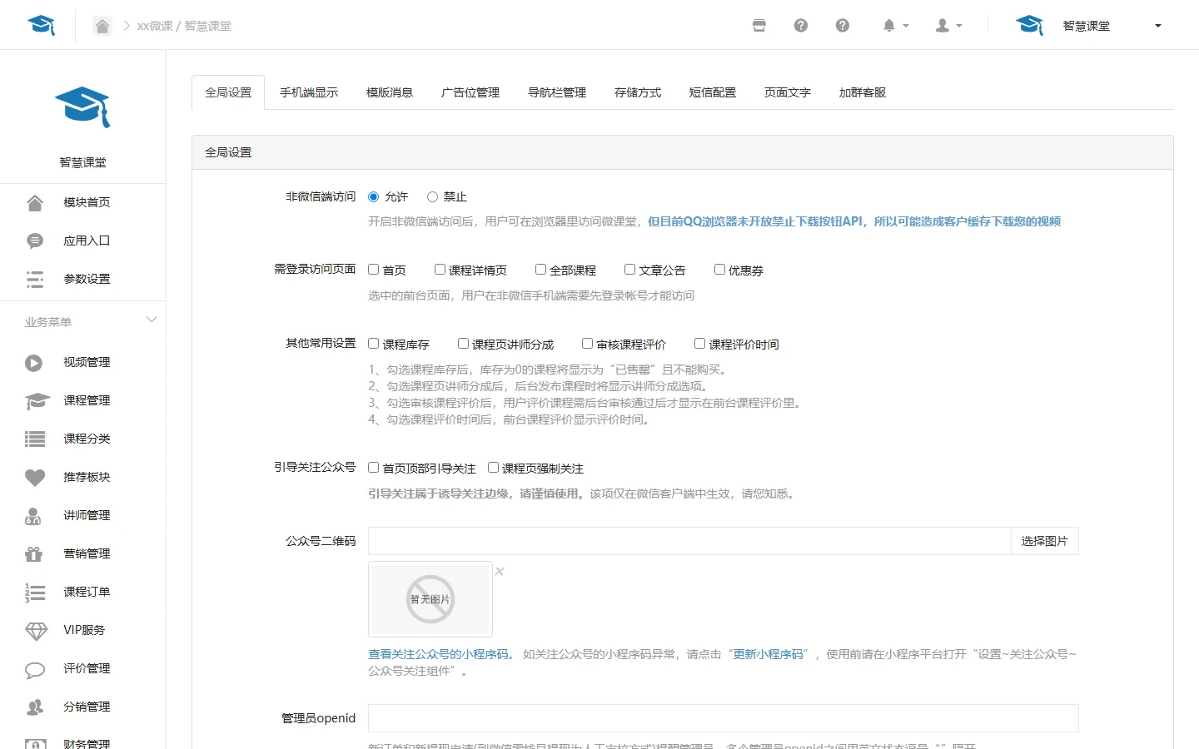Image resolution: width=1199 pixels, height=749 pixels.
Task: Check the 课程页强制关注 checkbox
Action: pyautogui.click(x=493, y=468)
